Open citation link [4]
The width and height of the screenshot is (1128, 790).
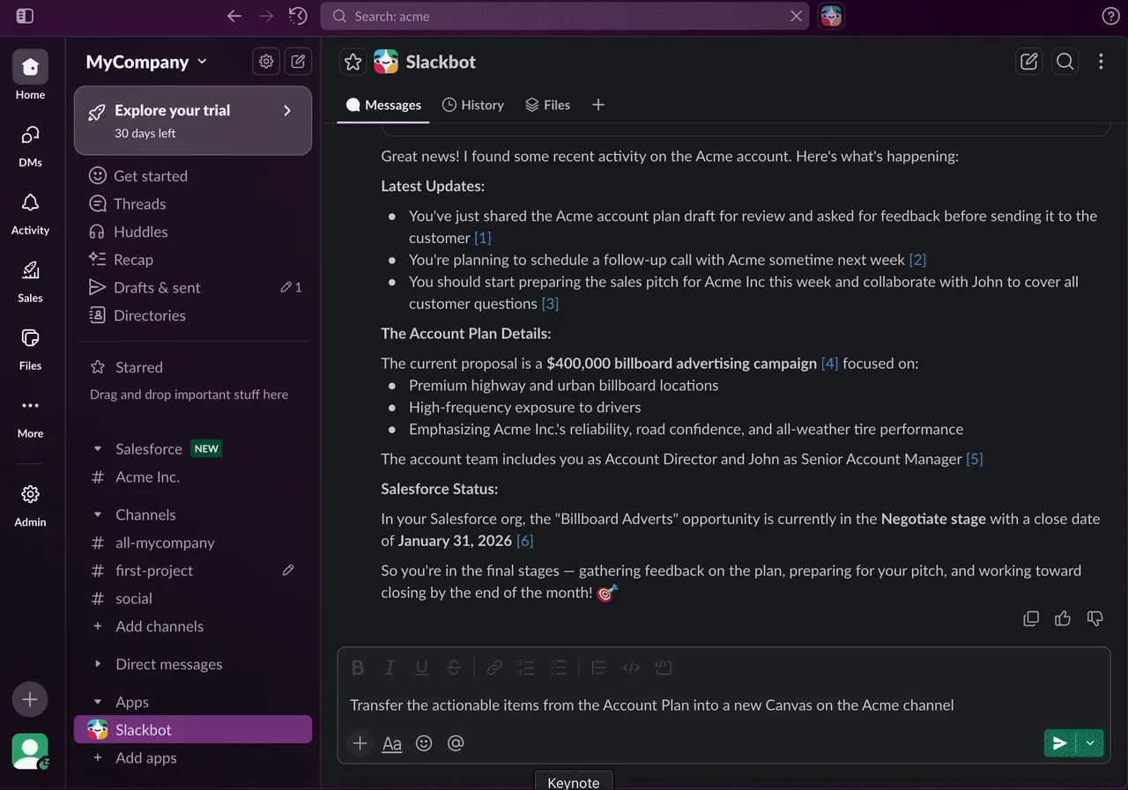[x=829, y=363]
